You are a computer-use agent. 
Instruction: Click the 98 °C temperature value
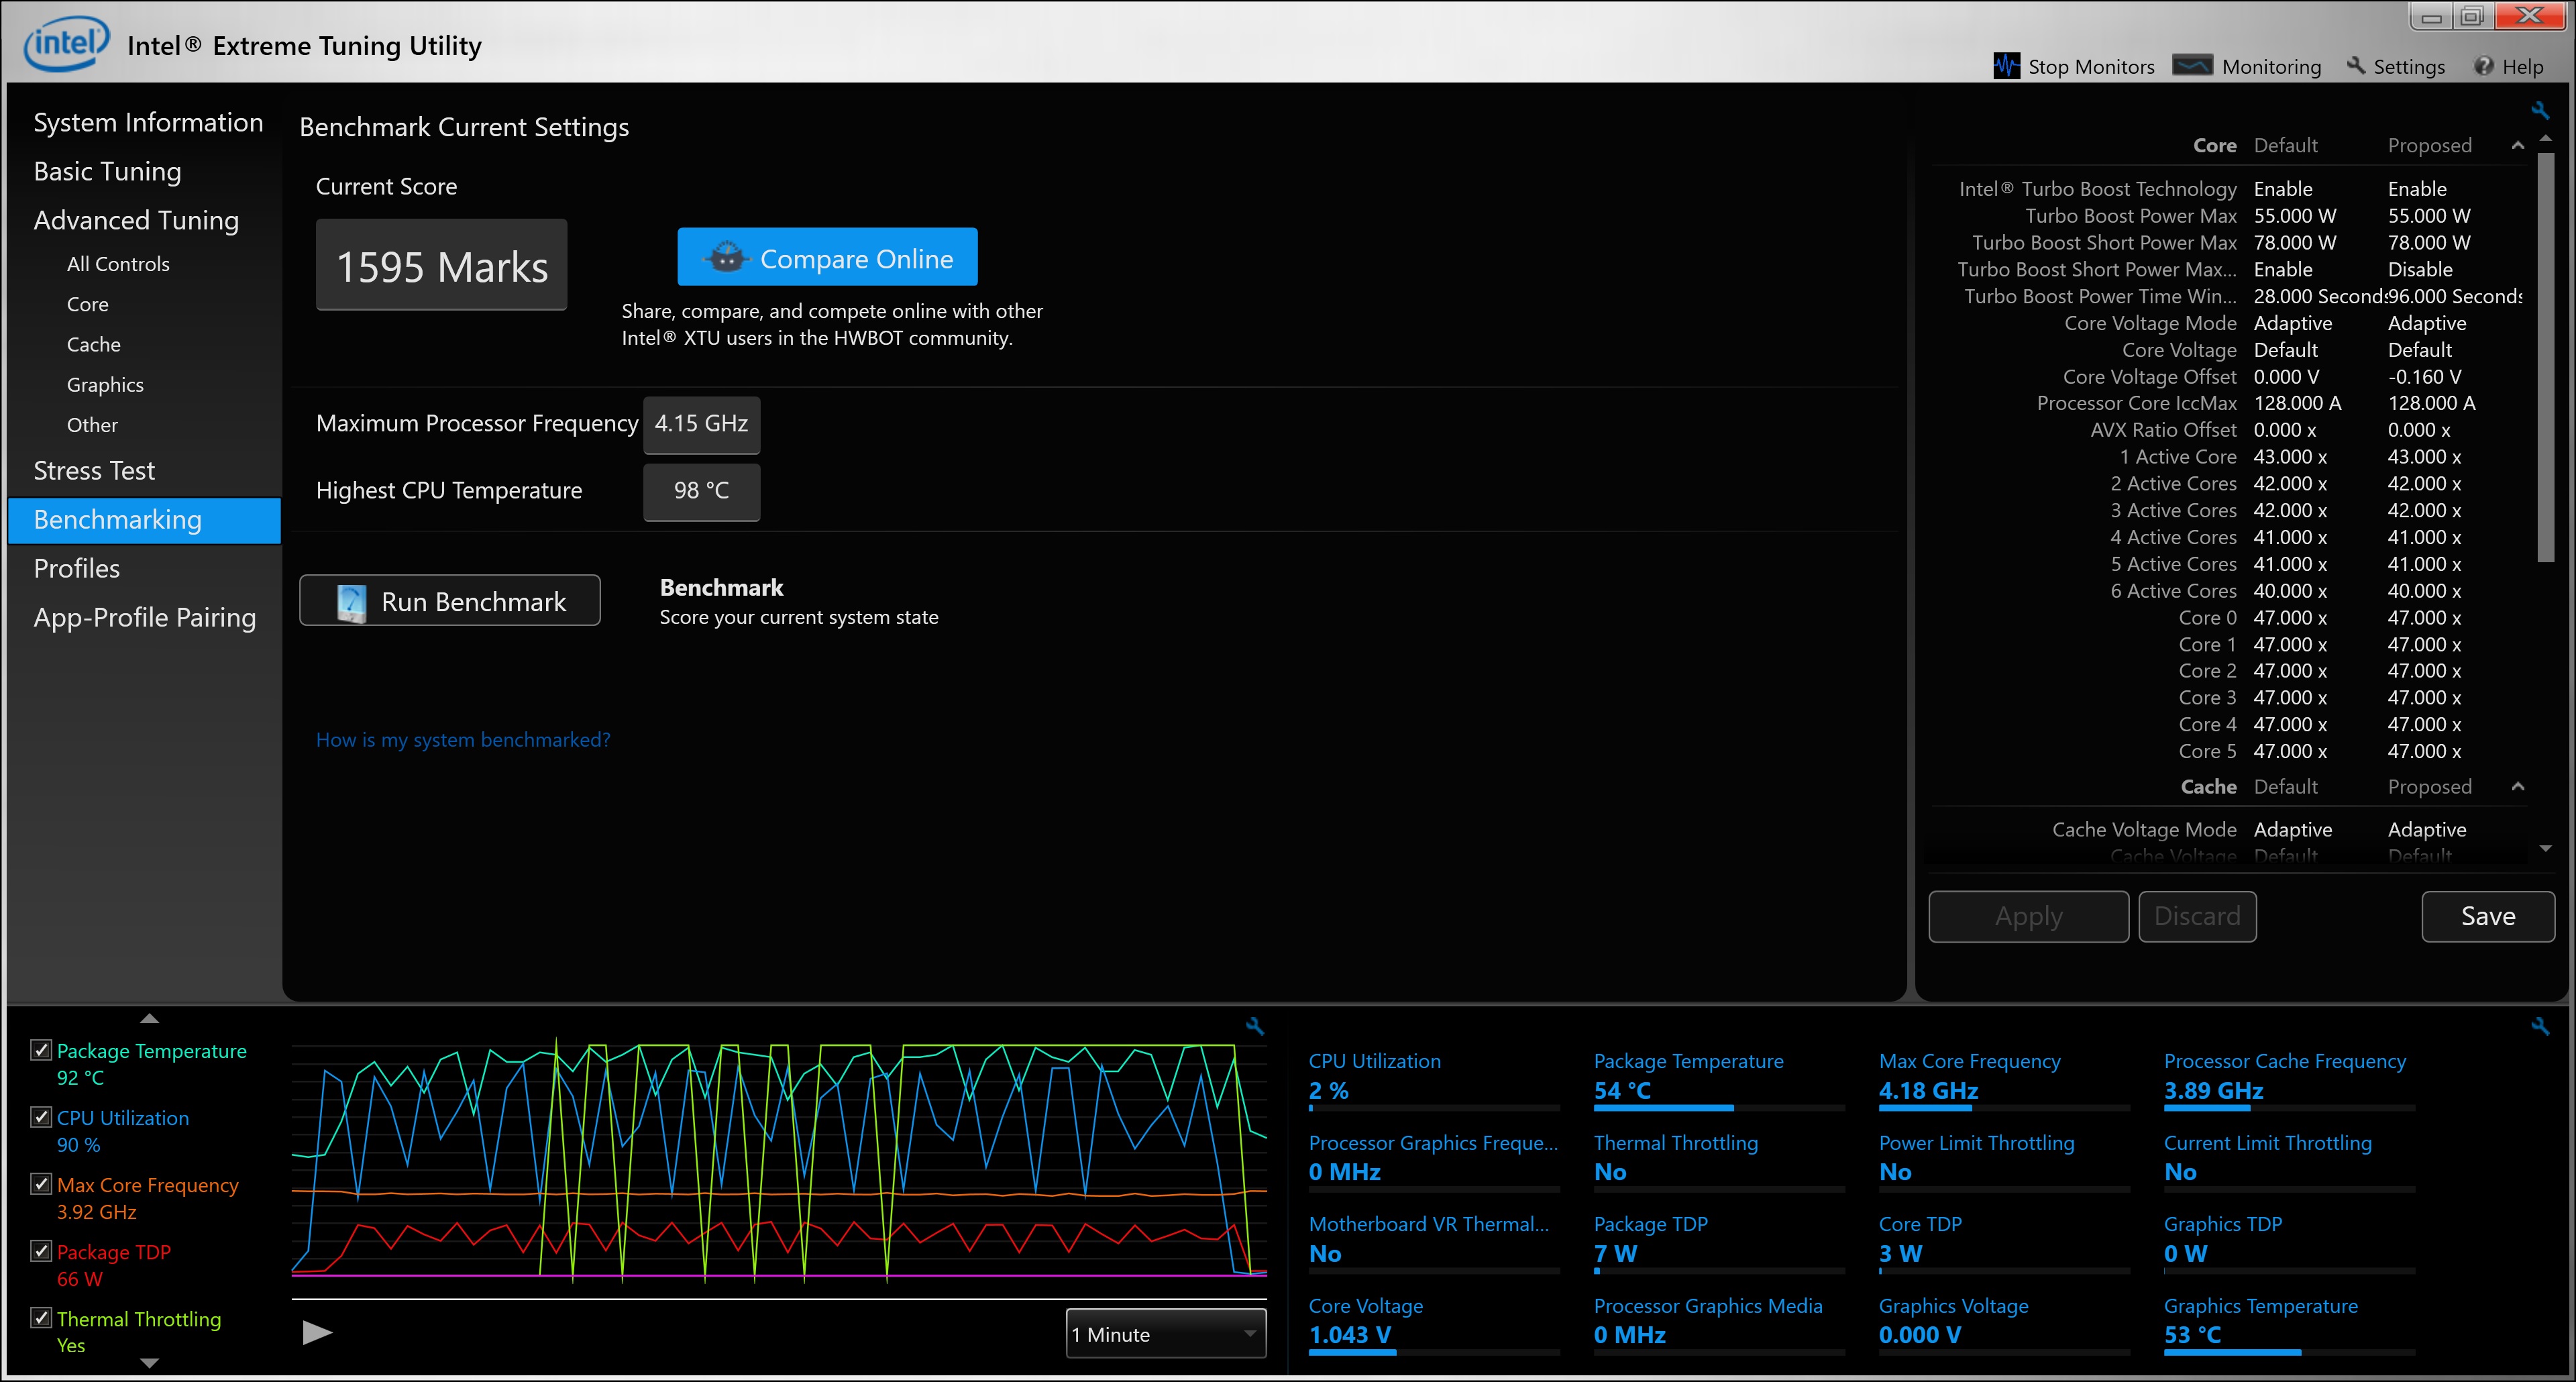tap(701, 491)
